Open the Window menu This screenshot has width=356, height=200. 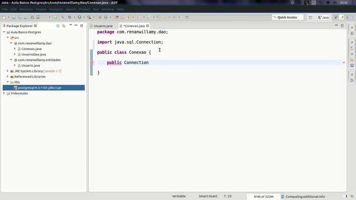[107, 9]
